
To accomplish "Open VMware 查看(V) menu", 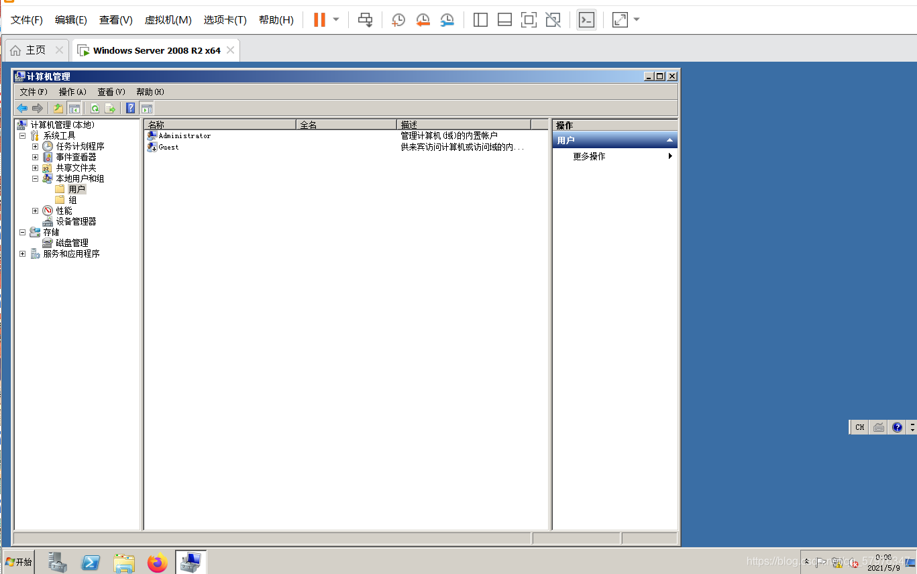I will tap(116, 20).
